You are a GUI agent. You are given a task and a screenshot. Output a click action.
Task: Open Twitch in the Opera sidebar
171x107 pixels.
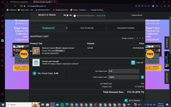click(x=2, y=21)
